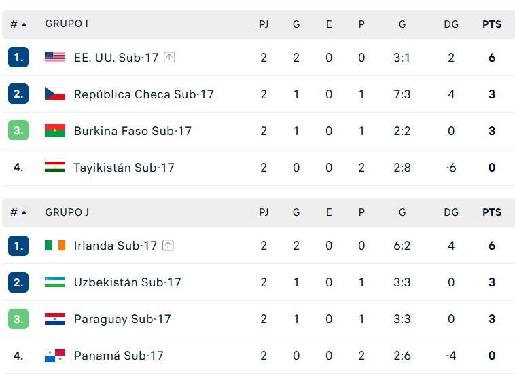Screen dimensions: 515x376
Task: Click promotion arrow icon beside Irlanda Sub-17
Action: [168, 246]
